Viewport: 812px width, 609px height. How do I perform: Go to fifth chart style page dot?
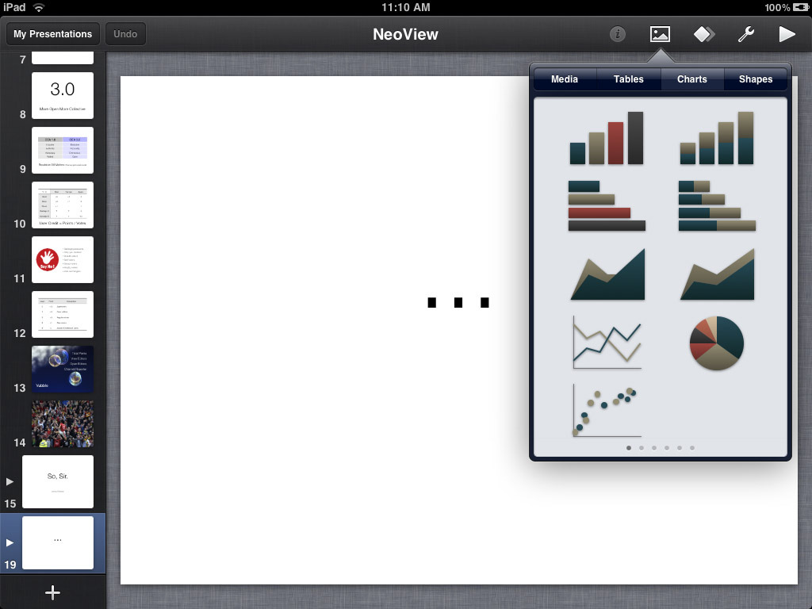[x=680, y=448]
